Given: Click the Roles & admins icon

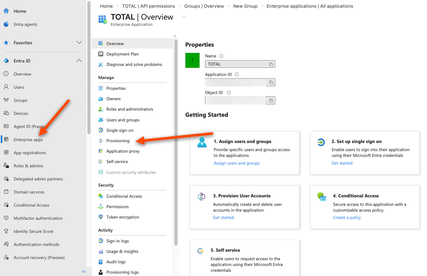Looking at the screenshot, I should click(6, 165).
